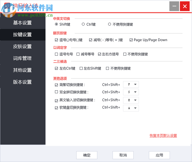The height and width of the screenshot is (162, 192).
Task: Minimize the settings window
Action: (174, 6)
